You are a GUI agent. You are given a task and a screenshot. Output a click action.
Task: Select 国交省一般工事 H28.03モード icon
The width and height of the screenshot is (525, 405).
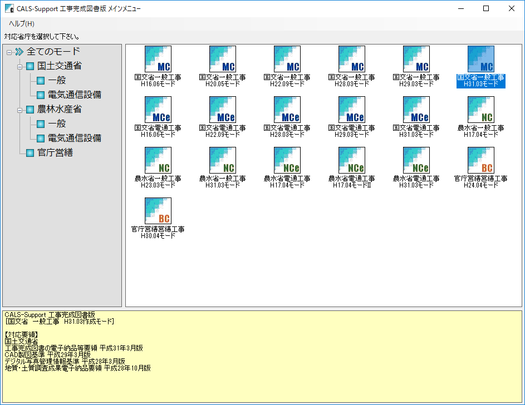[351, 60]
